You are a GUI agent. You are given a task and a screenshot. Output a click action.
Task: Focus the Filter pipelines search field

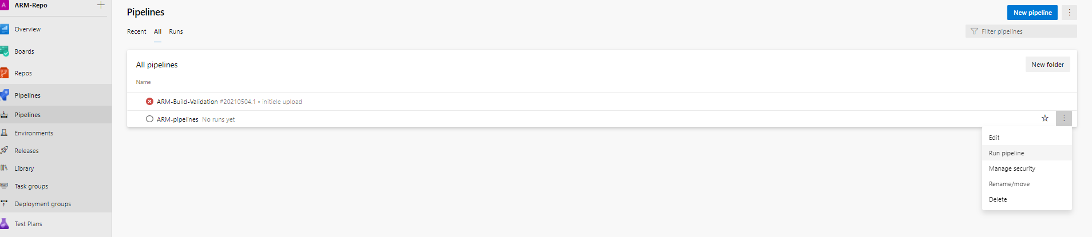(x=1024, y=31)
